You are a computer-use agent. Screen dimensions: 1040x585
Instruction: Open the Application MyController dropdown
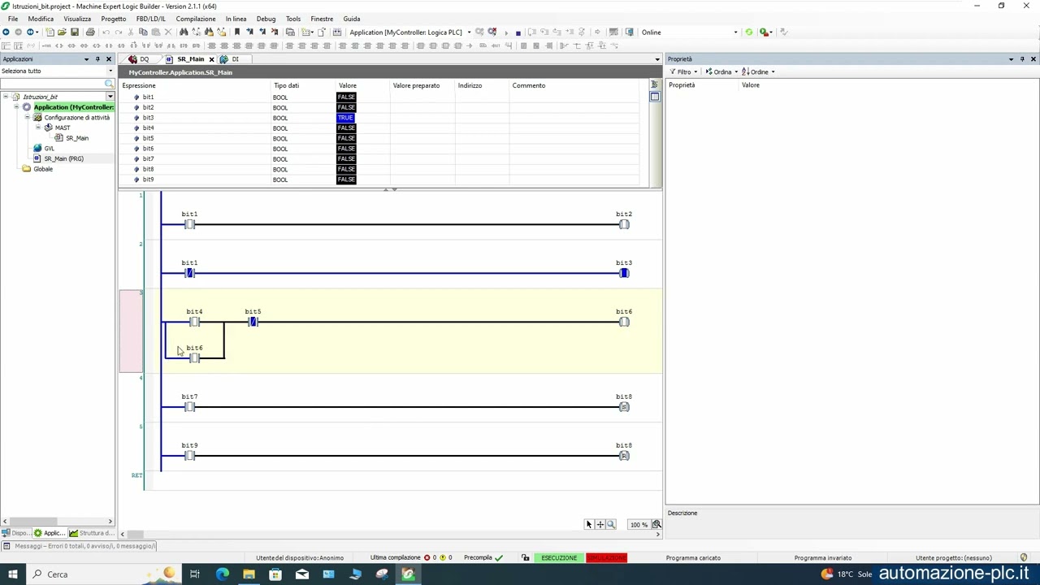coord(469,32)
